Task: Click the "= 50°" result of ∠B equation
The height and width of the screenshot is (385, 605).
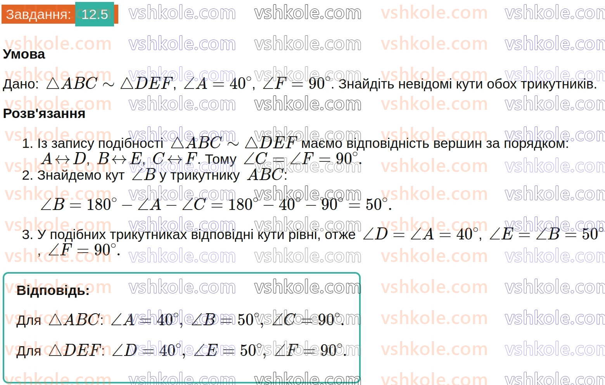Action: coord(370,205)
